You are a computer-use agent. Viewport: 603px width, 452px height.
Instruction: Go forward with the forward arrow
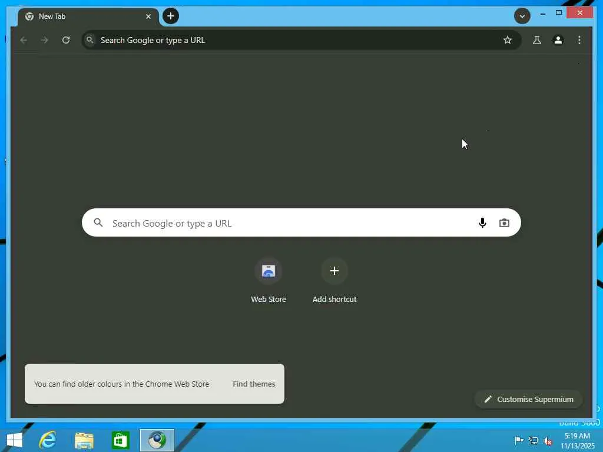click(x=45, y=40)
